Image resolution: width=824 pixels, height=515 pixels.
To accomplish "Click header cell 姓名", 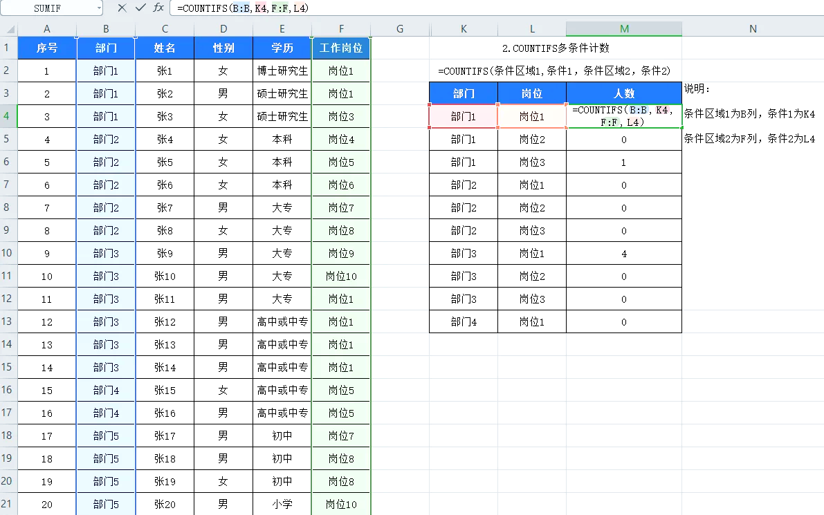I will (165, 48).
